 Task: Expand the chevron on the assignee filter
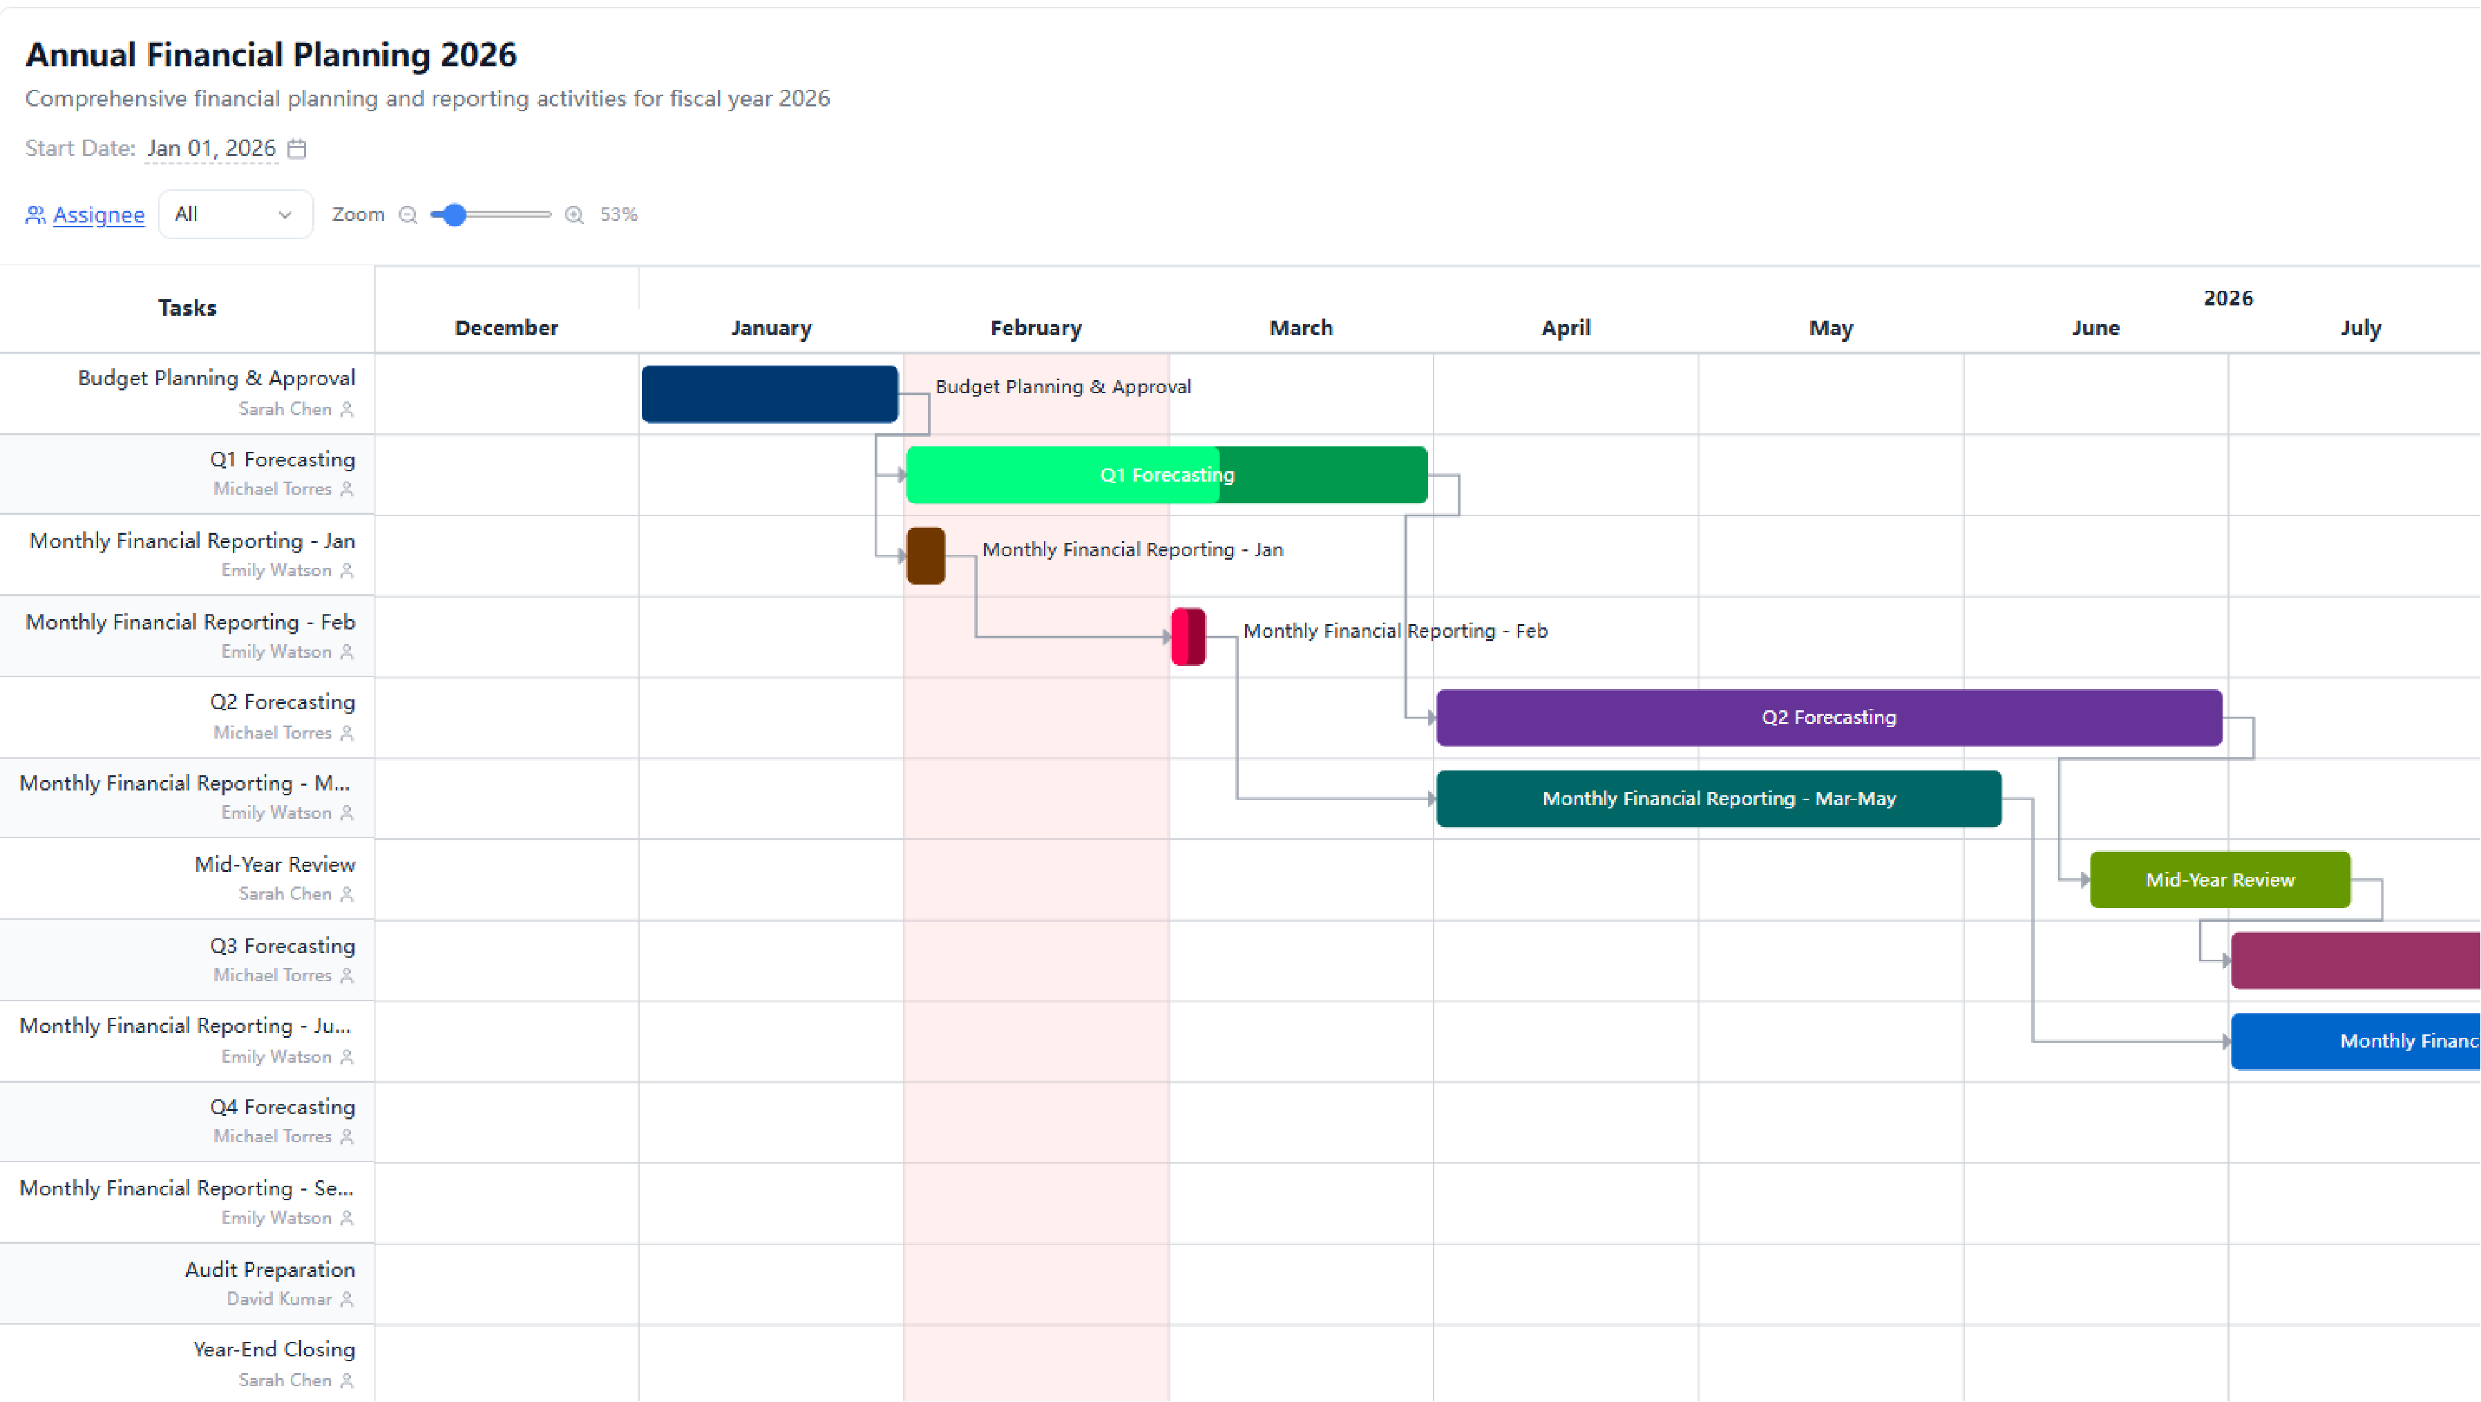coord(284,214)
